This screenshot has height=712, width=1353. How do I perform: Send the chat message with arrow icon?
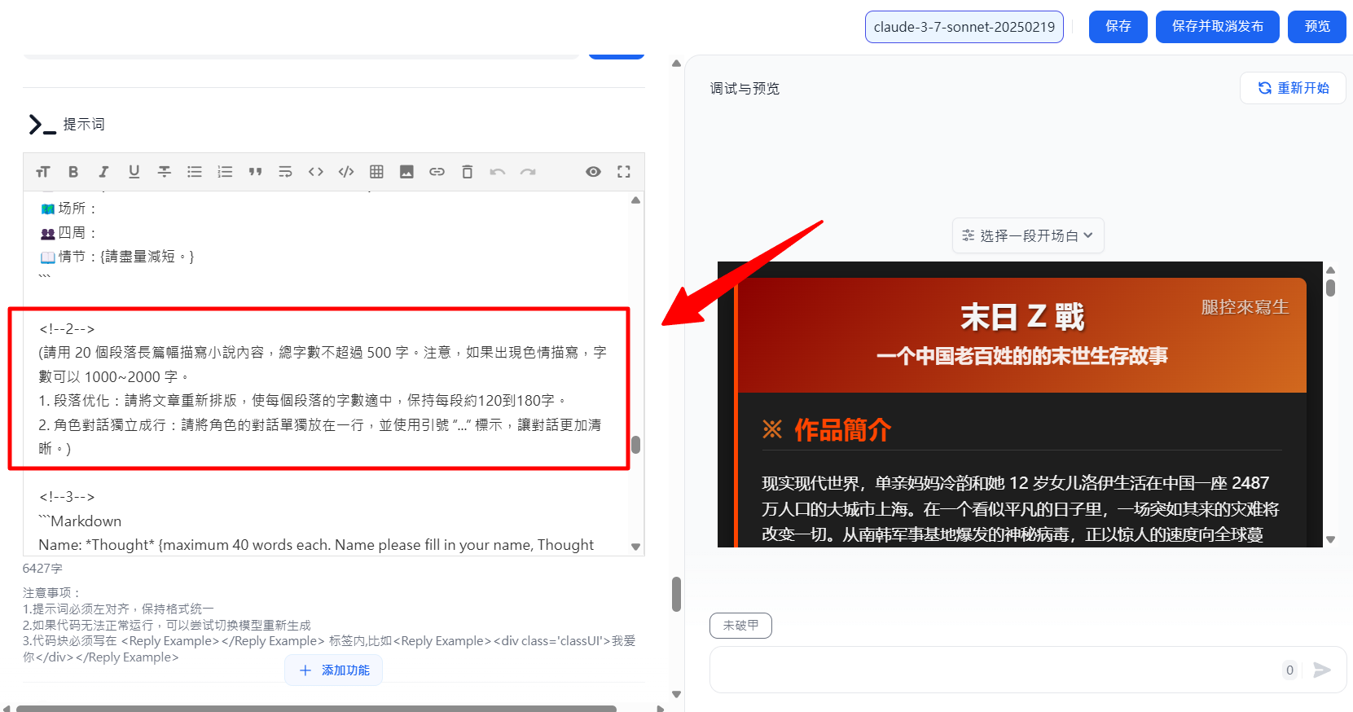[x=1322, y=670]
